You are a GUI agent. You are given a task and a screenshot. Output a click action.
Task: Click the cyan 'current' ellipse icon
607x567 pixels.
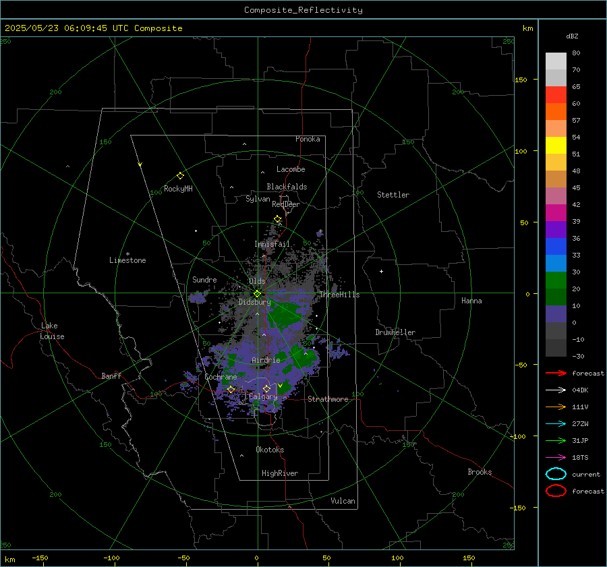(x=556, y=474)
